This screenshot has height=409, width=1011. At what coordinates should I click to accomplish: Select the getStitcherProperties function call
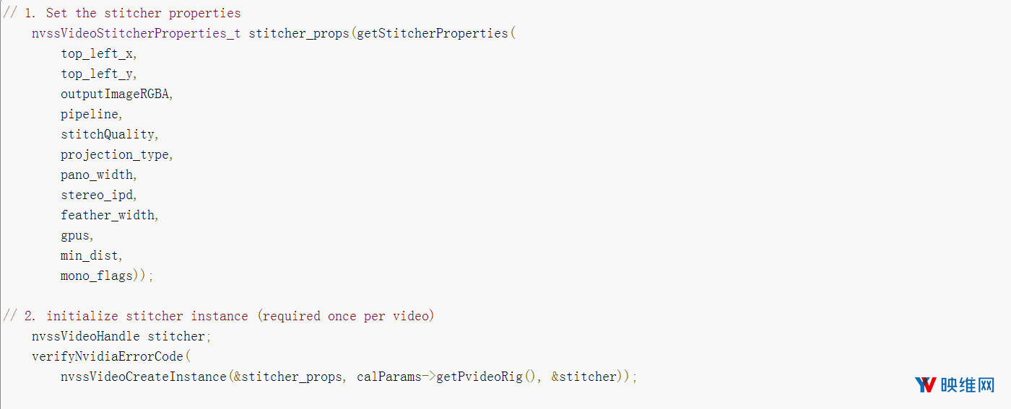pyautogui.click(x=433, y=33)
